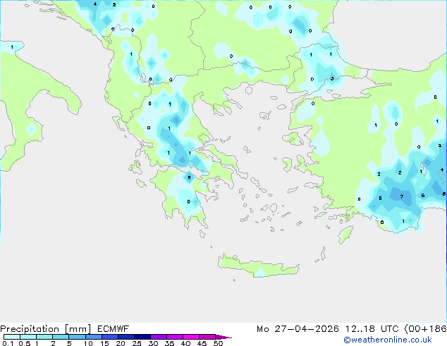The height and width of the screenshot is (346, 447).
Task: Click the 0.1–0.5 mm legend color swatch
Action: 12,337
